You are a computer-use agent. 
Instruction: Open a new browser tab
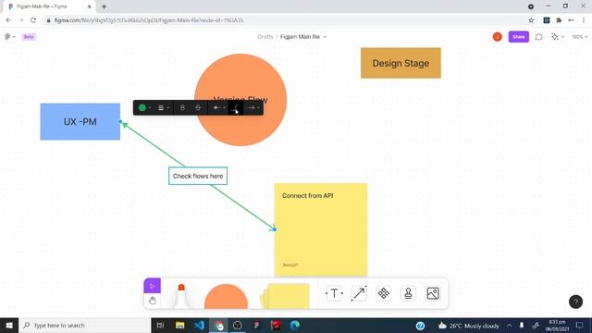[104, 6]
